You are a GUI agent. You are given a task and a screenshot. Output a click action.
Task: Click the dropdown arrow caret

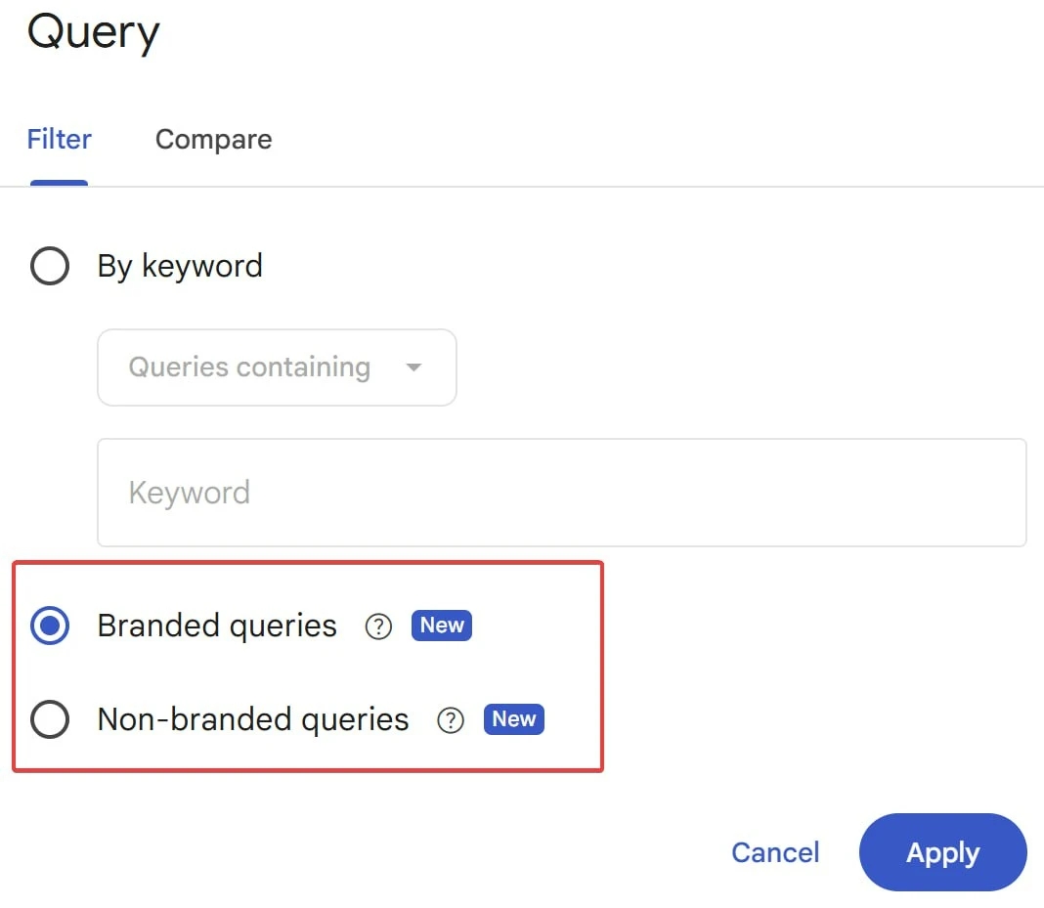point(413,368)
